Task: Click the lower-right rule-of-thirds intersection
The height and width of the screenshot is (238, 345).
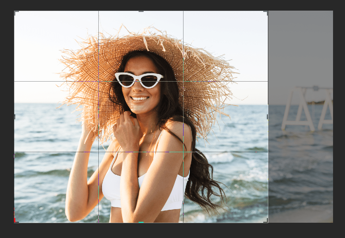Action: coord(183,151)
